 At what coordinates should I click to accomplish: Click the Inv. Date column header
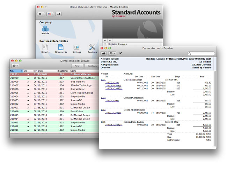45,71
